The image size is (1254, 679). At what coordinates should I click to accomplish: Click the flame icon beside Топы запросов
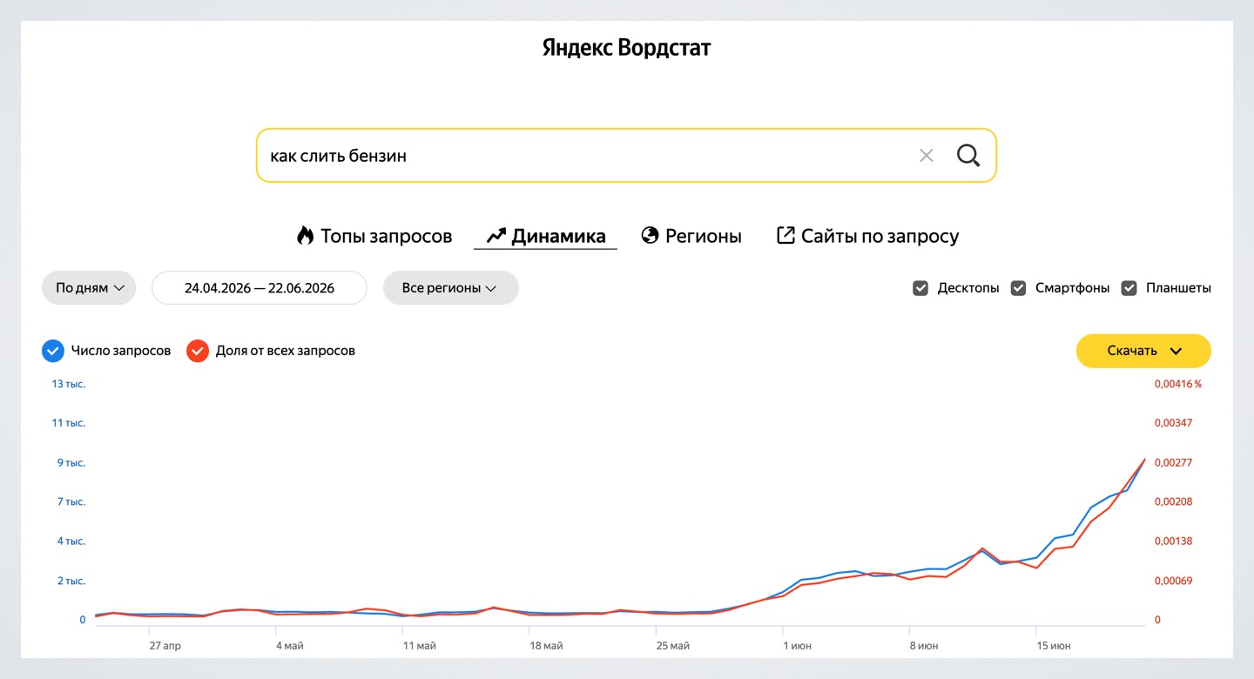click(x=305, y=235)
